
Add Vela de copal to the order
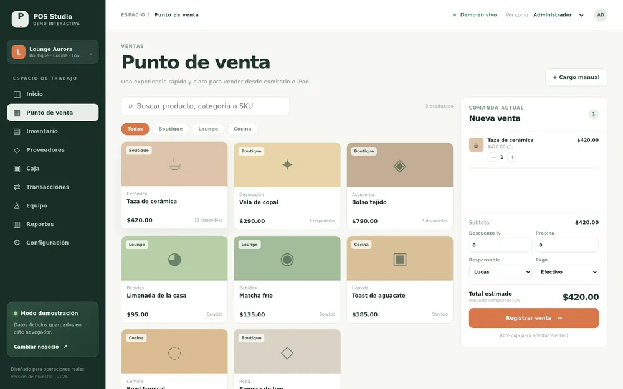pos(287,185)
